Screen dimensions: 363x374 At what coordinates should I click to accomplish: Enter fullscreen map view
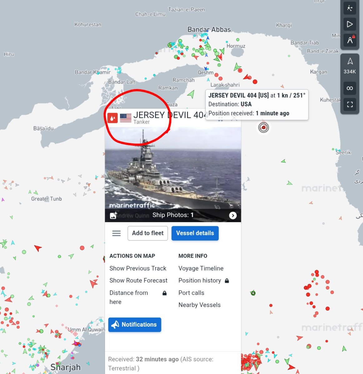(x=350, y=104)
